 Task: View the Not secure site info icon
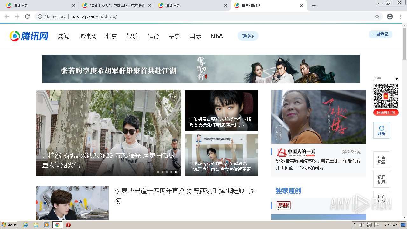click(40, 17)
